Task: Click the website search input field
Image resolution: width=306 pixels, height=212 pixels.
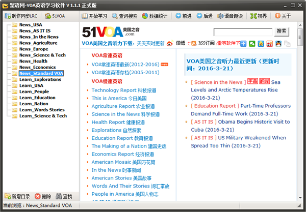Action: [x=243, y=32]
